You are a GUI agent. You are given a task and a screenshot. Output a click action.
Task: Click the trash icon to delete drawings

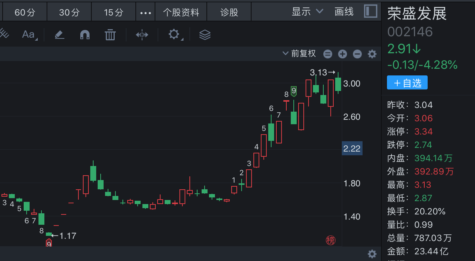110,35
